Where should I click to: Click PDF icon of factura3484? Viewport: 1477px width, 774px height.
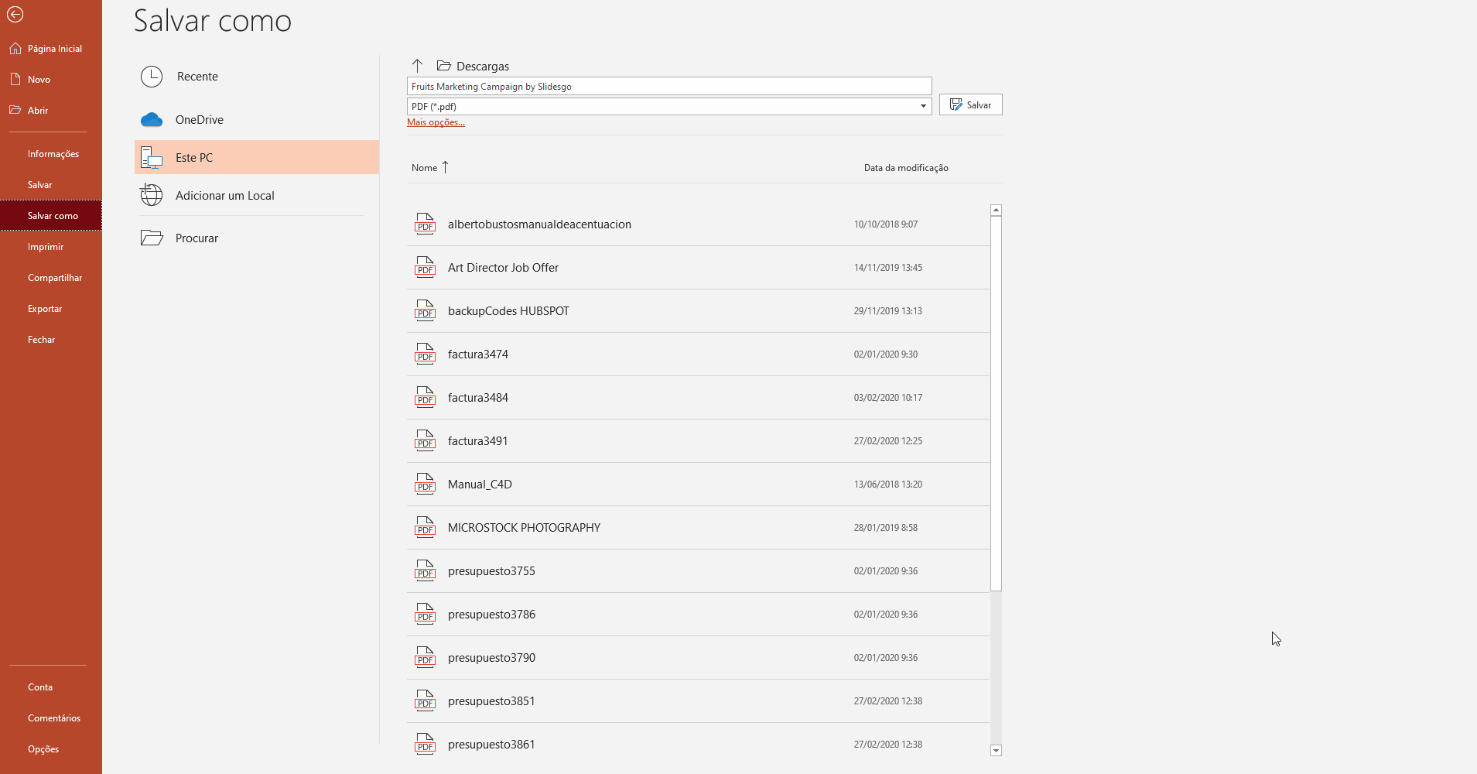425,397
